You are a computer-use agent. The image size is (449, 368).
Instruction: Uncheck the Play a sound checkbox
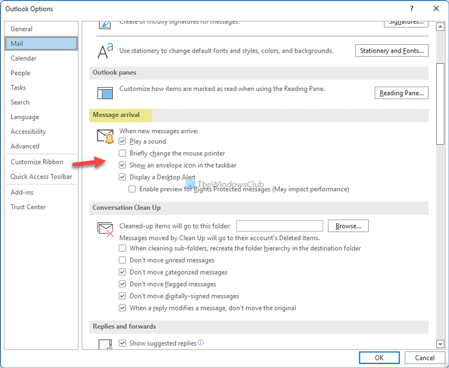(x=123, y=141)
